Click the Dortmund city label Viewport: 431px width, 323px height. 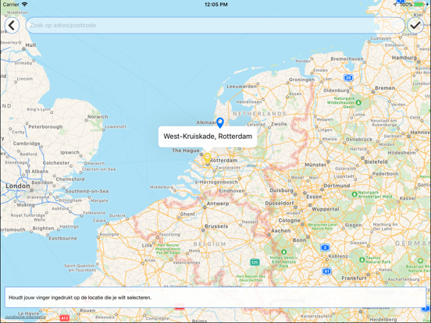click(x=337, y=186)
